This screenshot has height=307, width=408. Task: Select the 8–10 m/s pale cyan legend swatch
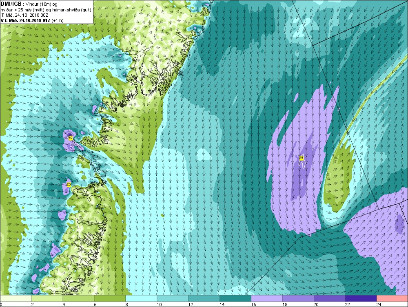[141, 298]
